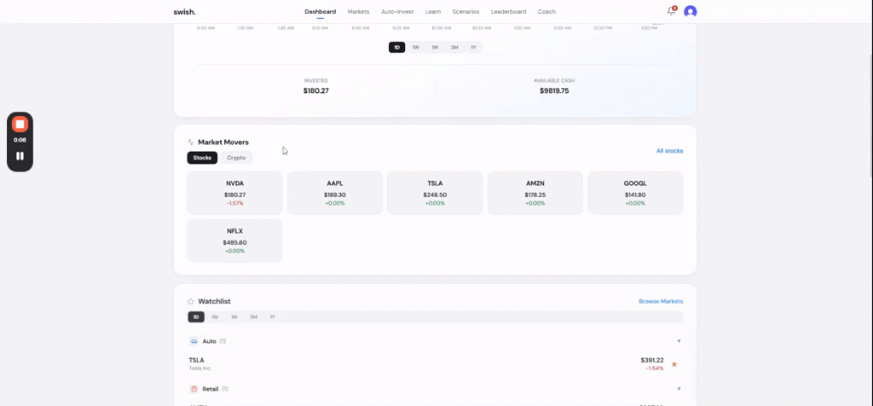Open the NVDA market mover card
Viewport: 873px width, 406px height.
235,193
